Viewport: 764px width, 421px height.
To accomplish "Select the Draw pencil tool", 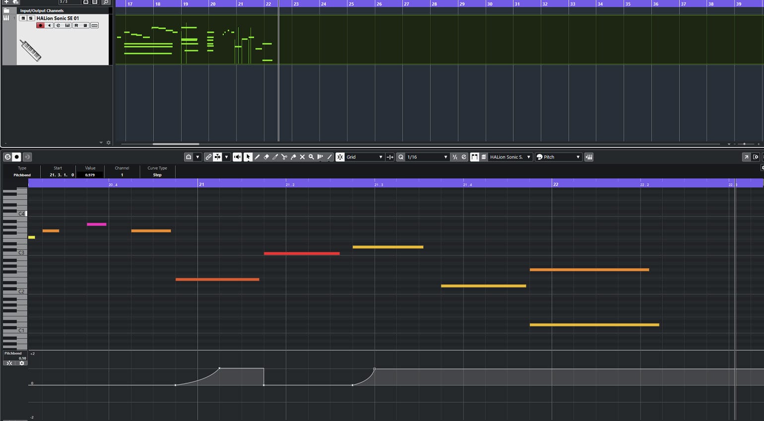I will point(257,157).
